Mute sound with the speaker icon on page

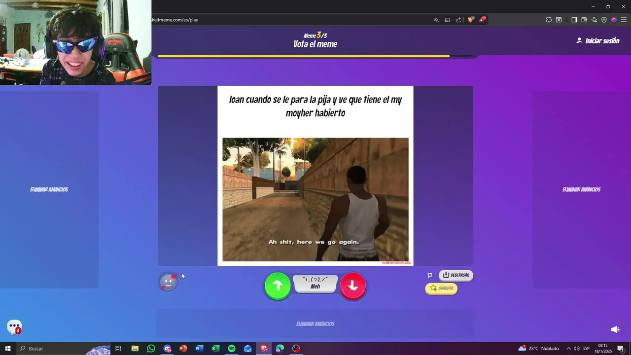[x=615, y=329]
